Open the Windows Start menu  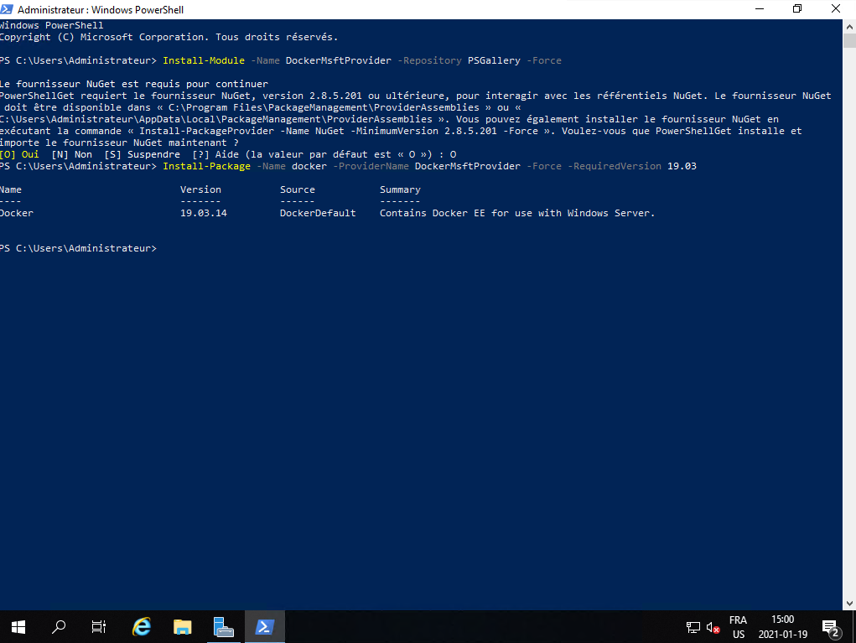(x=18, y=627)
